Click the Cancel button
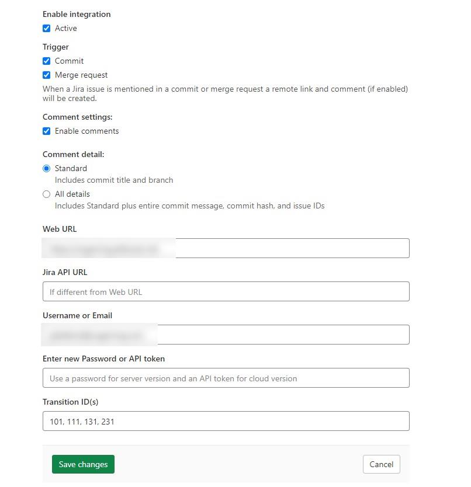The height and width of the screenshot is (487, 471). 381,464
